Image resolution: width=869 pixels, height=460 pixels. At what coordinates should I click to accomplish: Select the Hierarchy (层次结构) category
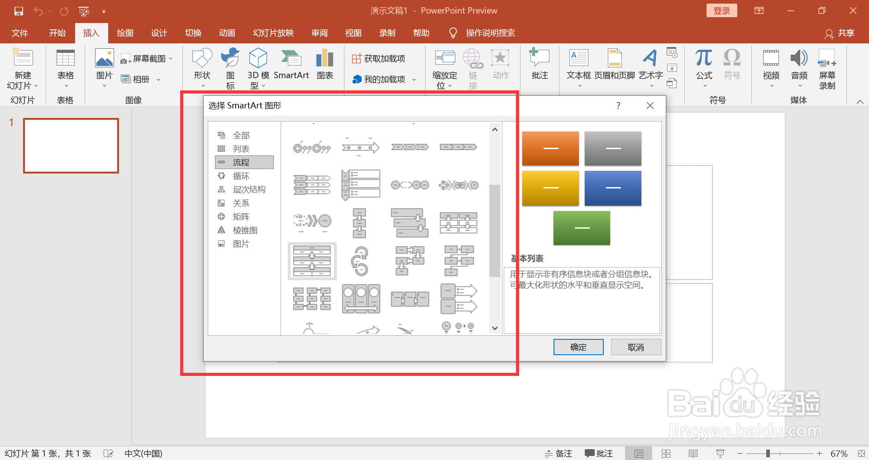[x=244, y=189]
